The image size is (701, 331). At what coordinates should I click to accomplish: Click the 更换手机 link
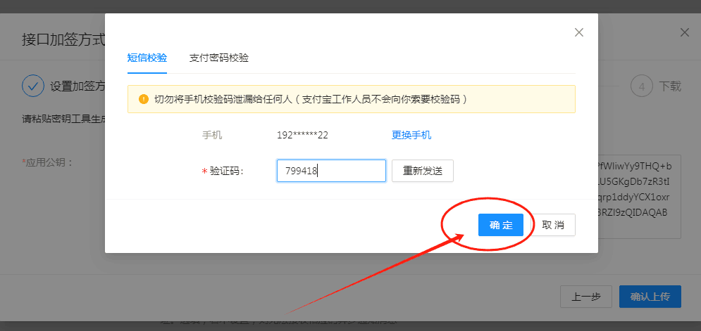tap(411, 135)
